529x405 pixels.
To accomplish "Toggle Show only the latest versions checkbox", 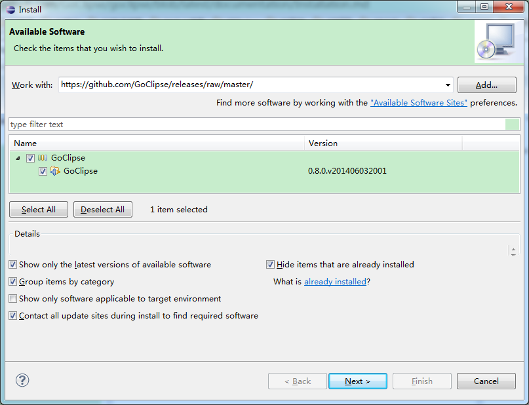I will click(x=13, y=265).
